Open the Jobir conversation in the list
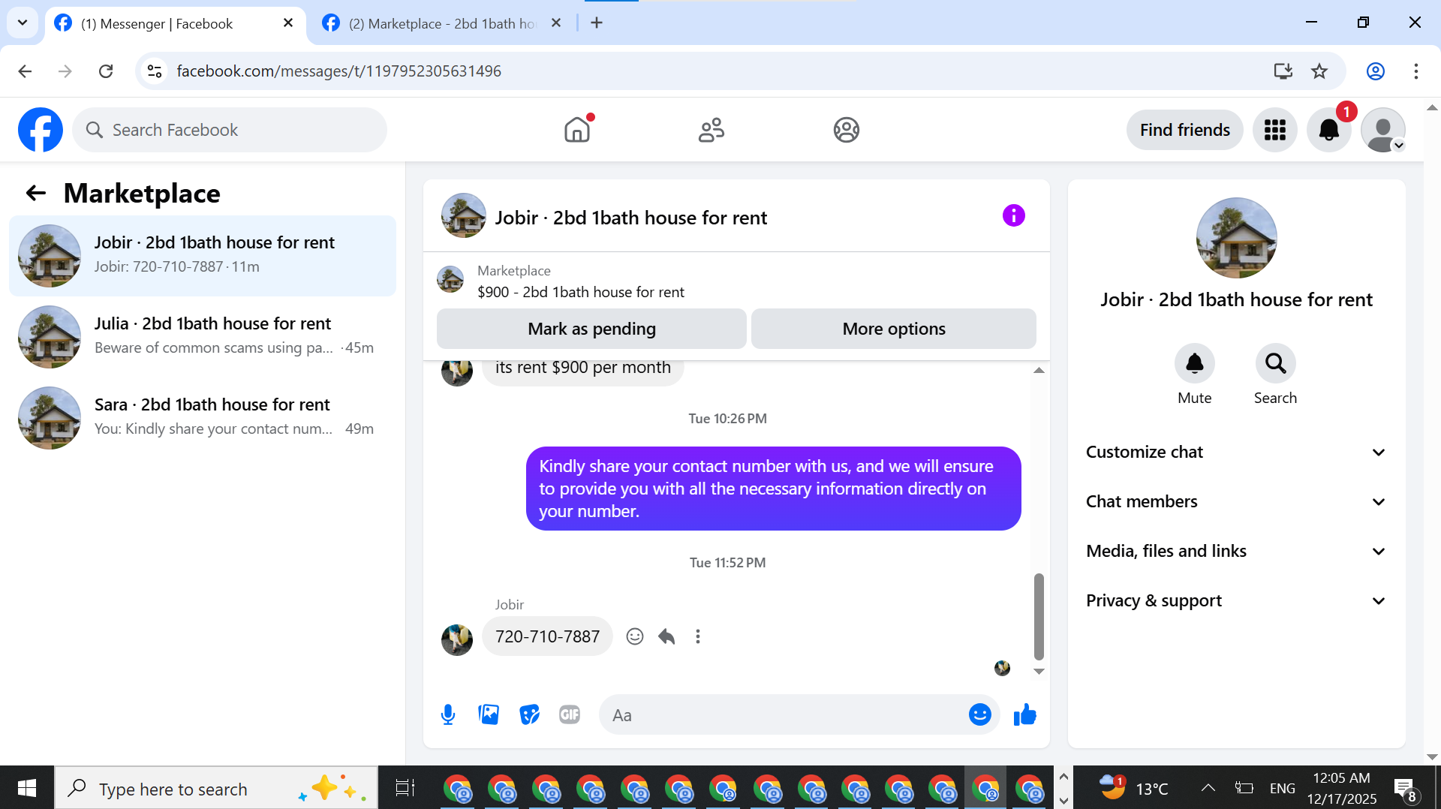 203,256
